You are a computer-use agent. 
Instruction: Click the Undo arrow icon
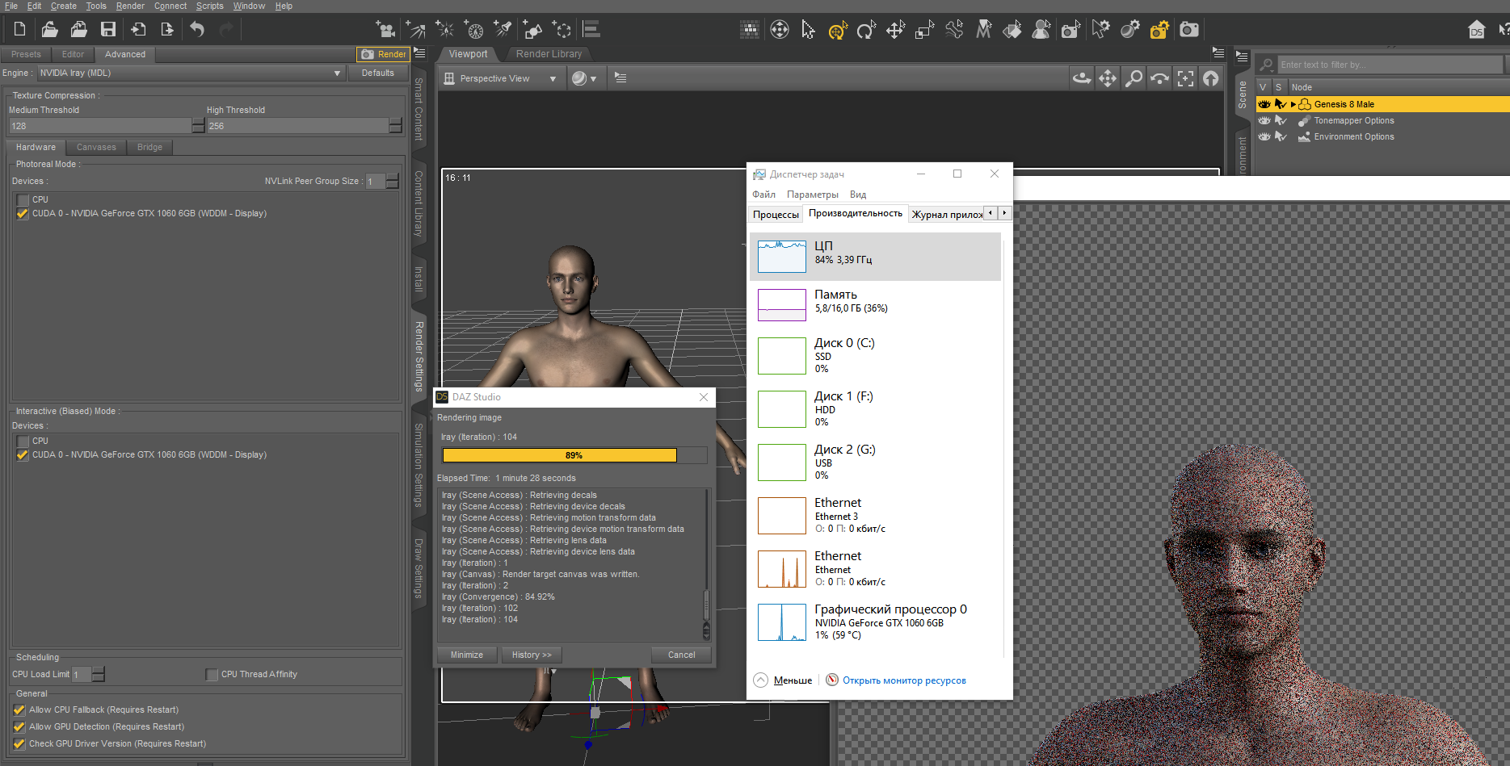[x=197, y=30]
